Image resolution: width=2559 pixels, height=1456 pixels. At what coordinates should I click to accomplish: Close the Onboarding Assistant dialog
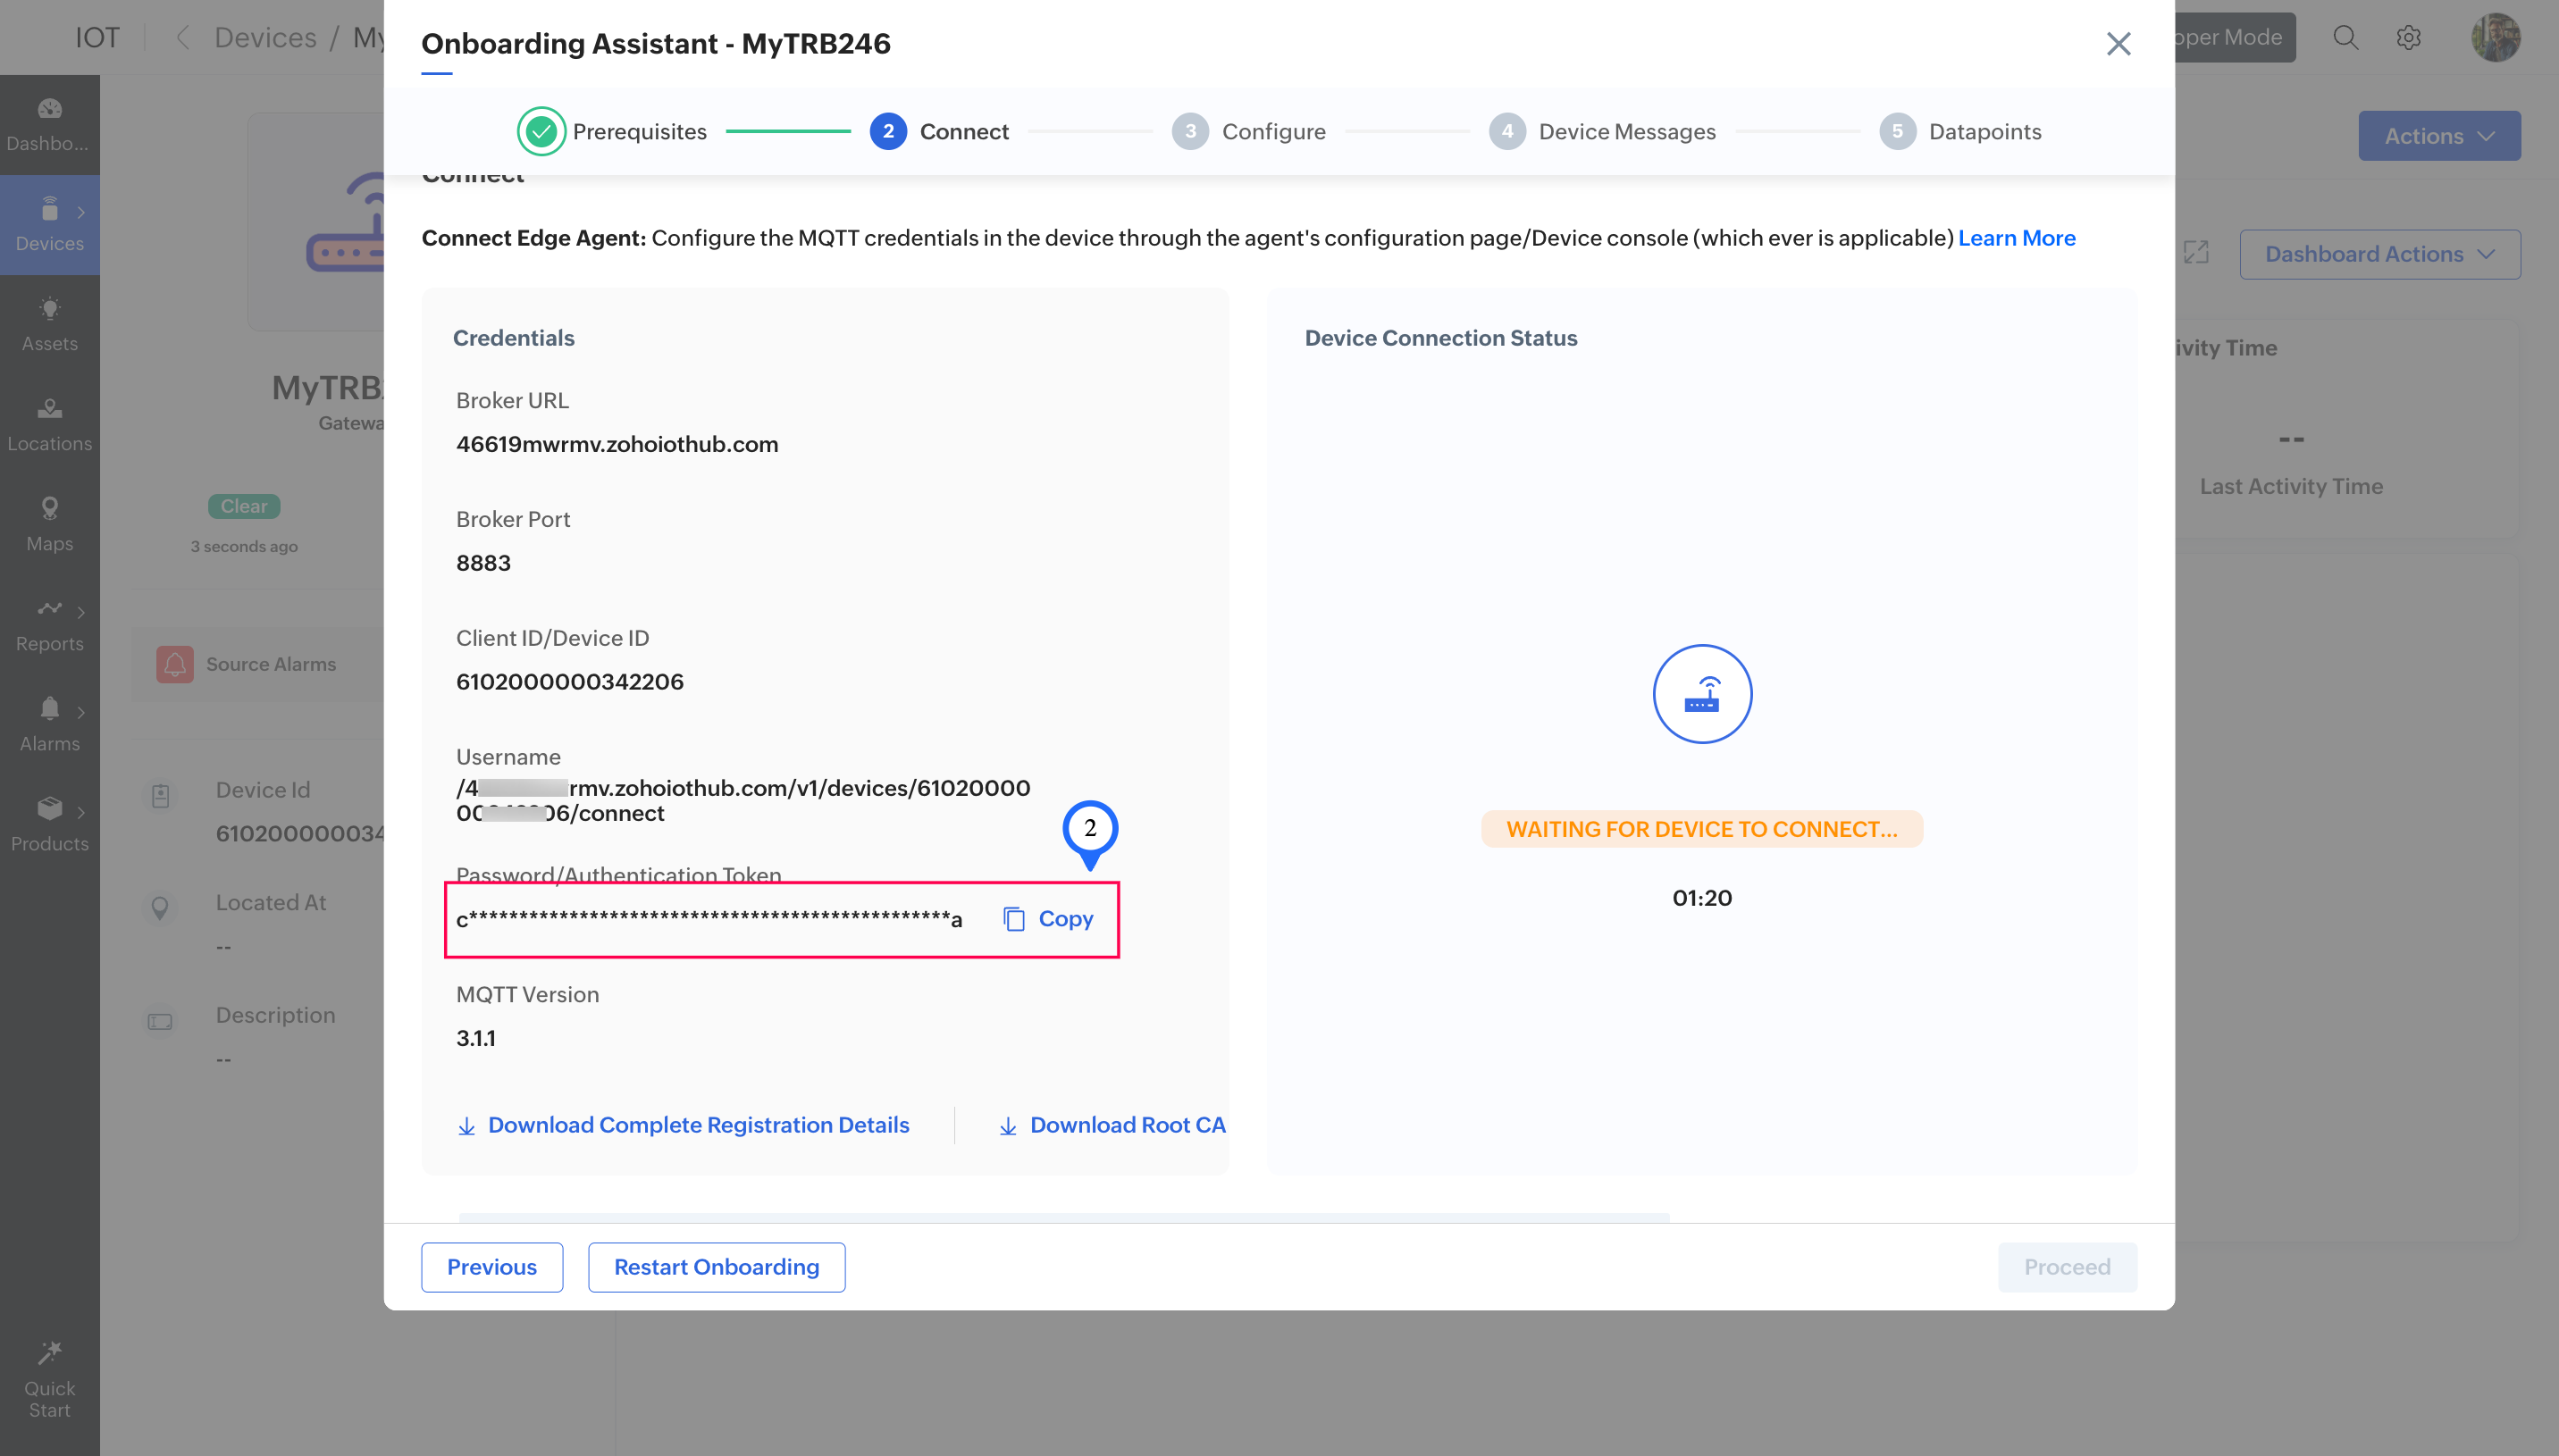tap(2118, 44)
